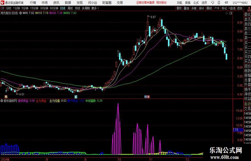Open the 资讯 menu

pos(56,3)
